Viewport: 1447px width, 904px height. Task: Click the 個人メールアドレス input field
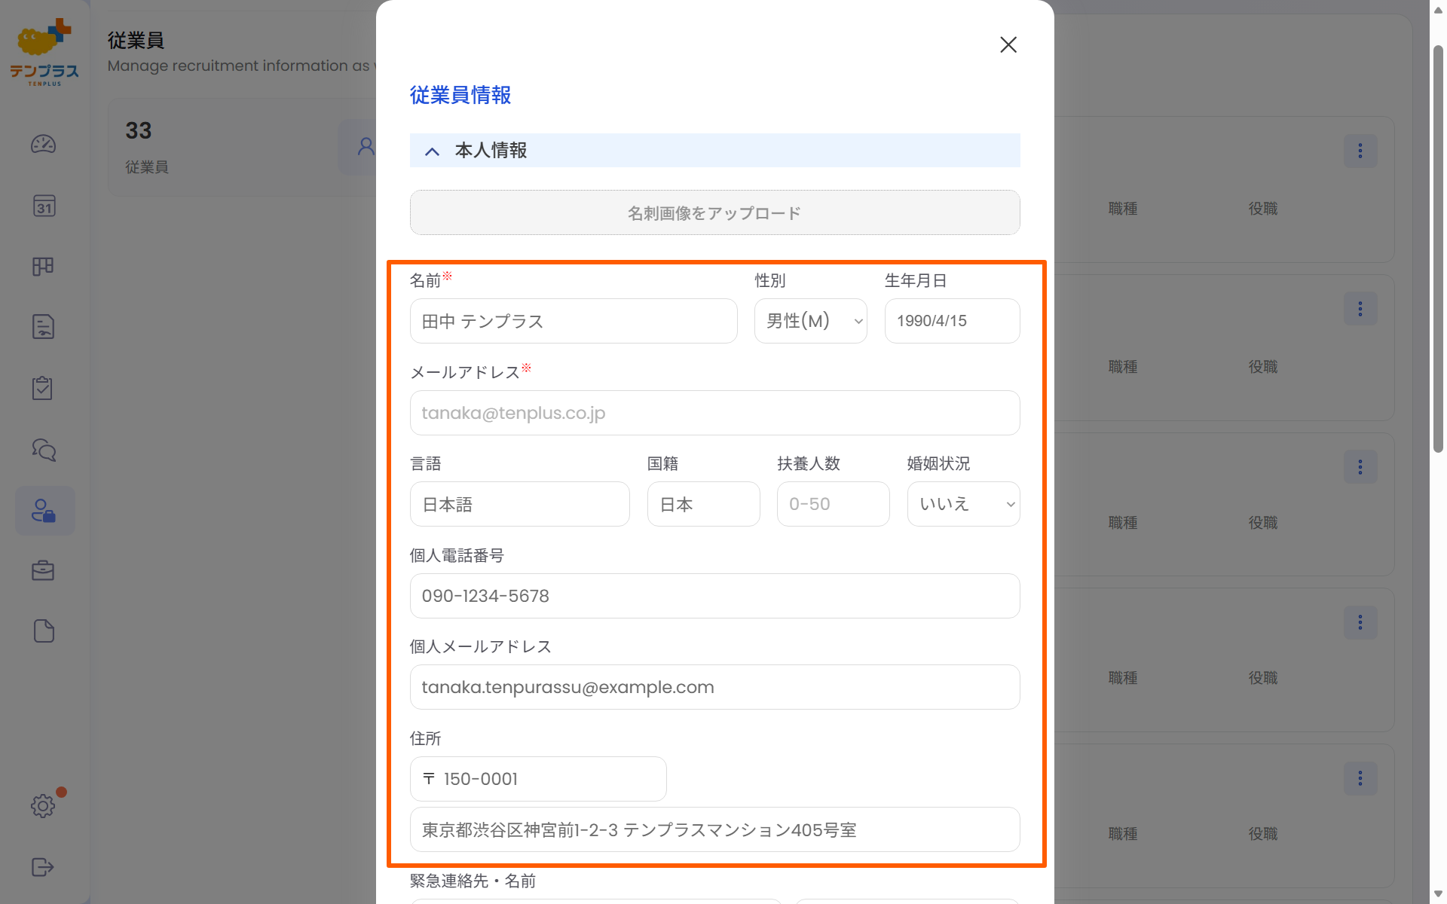pyautogui.click(x=714, y=687)
